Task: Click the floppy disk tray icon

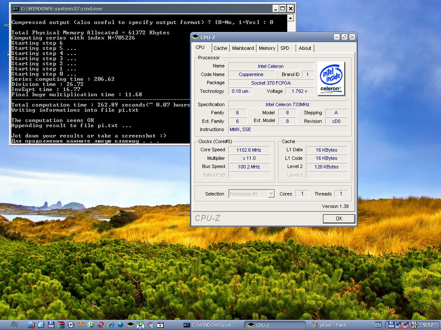Action: pyautogui.click(x=391, y=325)
